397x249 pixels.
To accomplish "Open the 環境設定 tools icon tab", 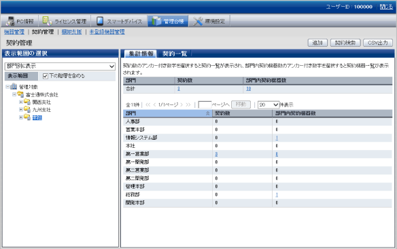I will 198,21.
